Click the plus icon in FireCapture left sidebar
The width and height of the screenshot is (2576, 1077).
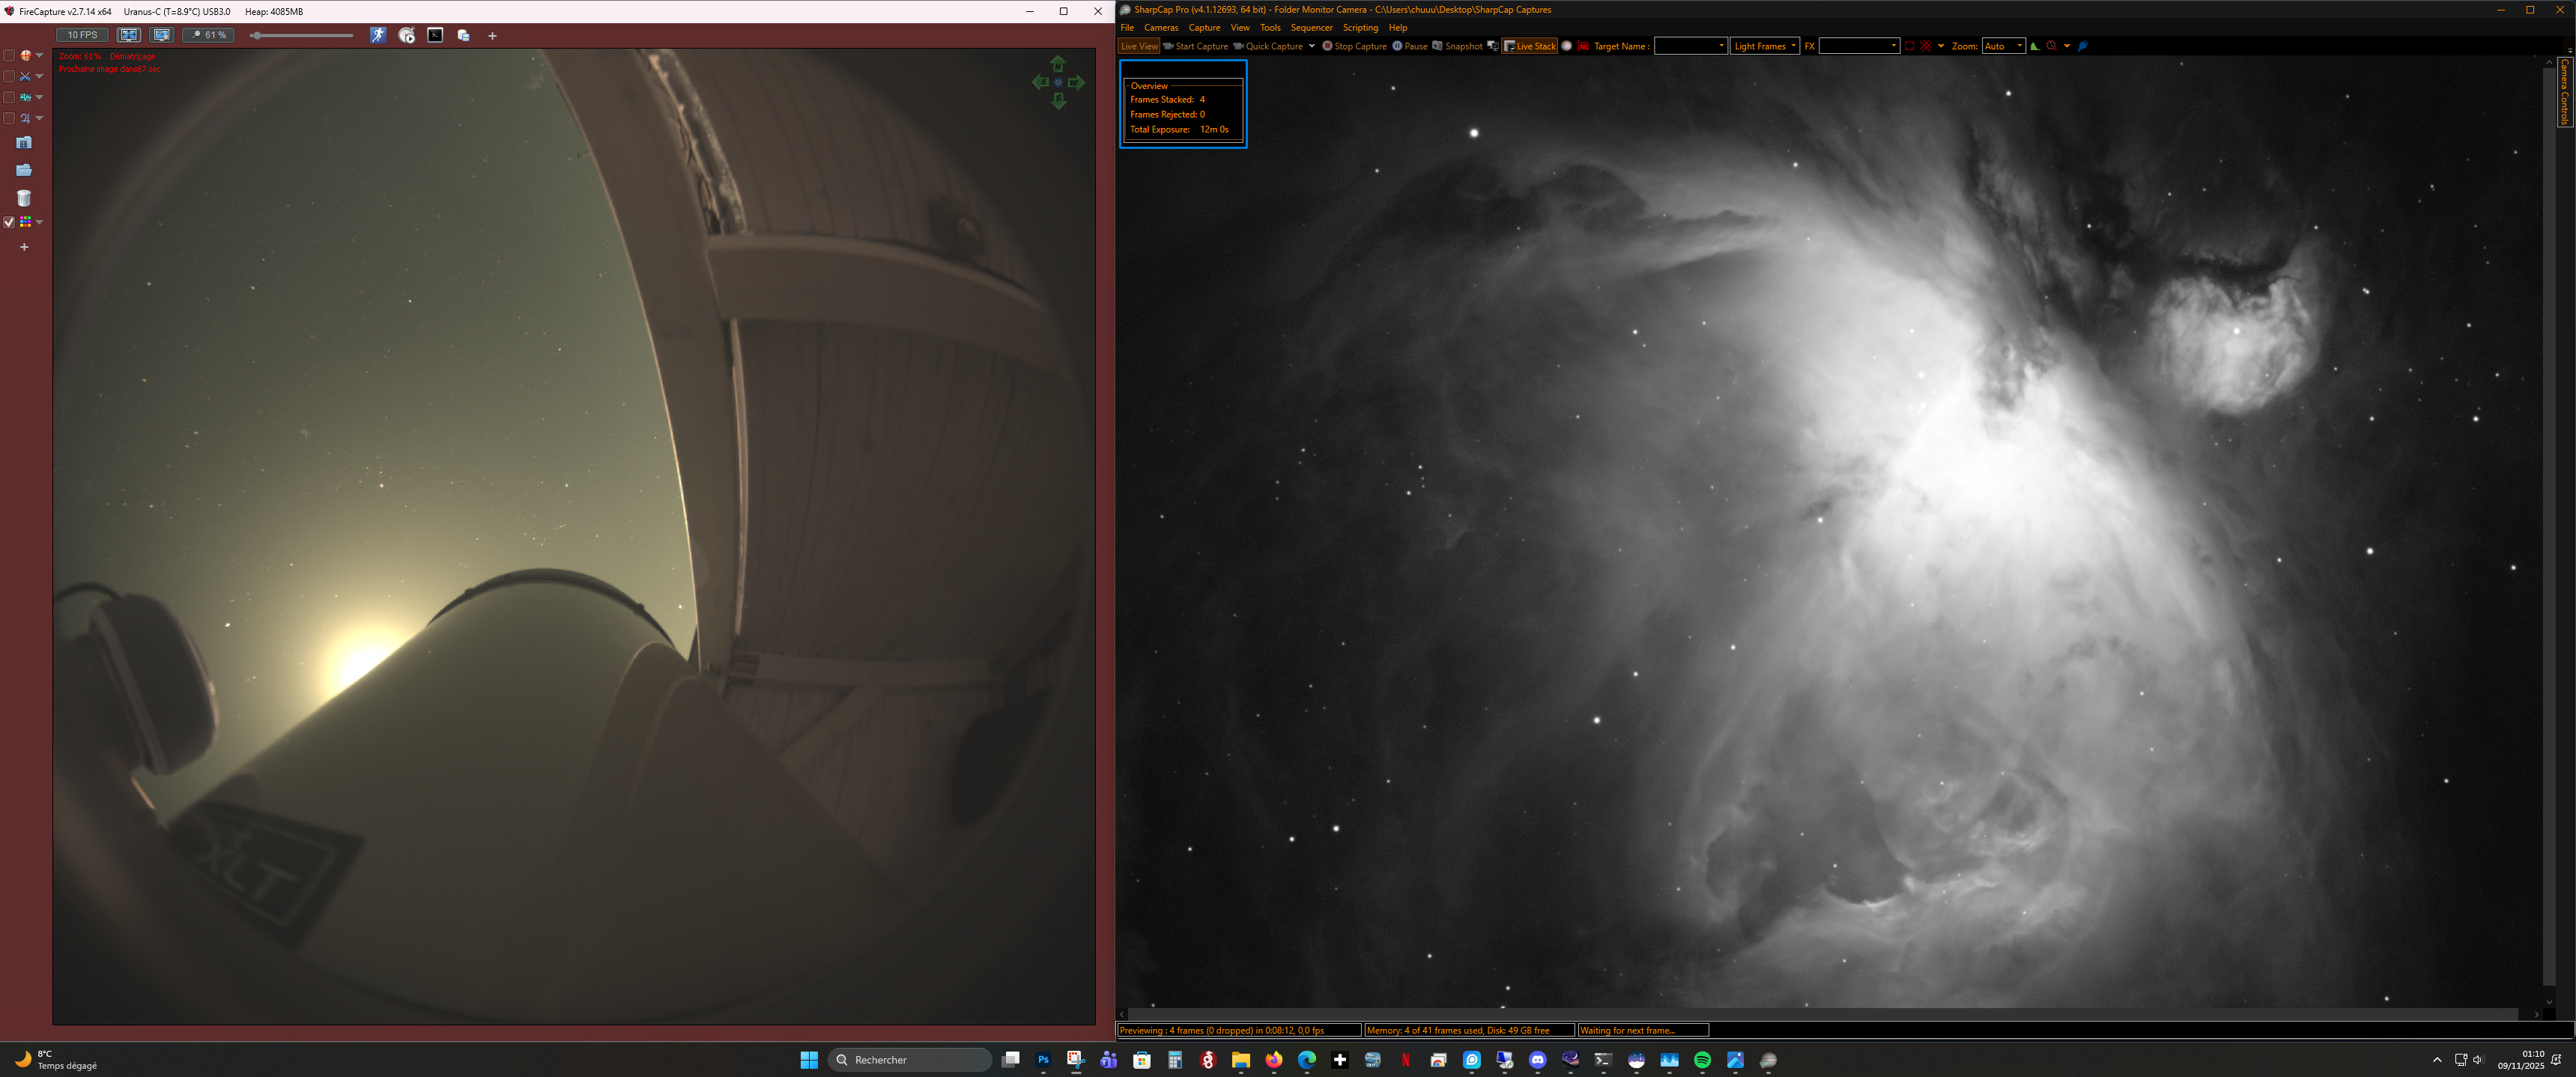[24, 247]
